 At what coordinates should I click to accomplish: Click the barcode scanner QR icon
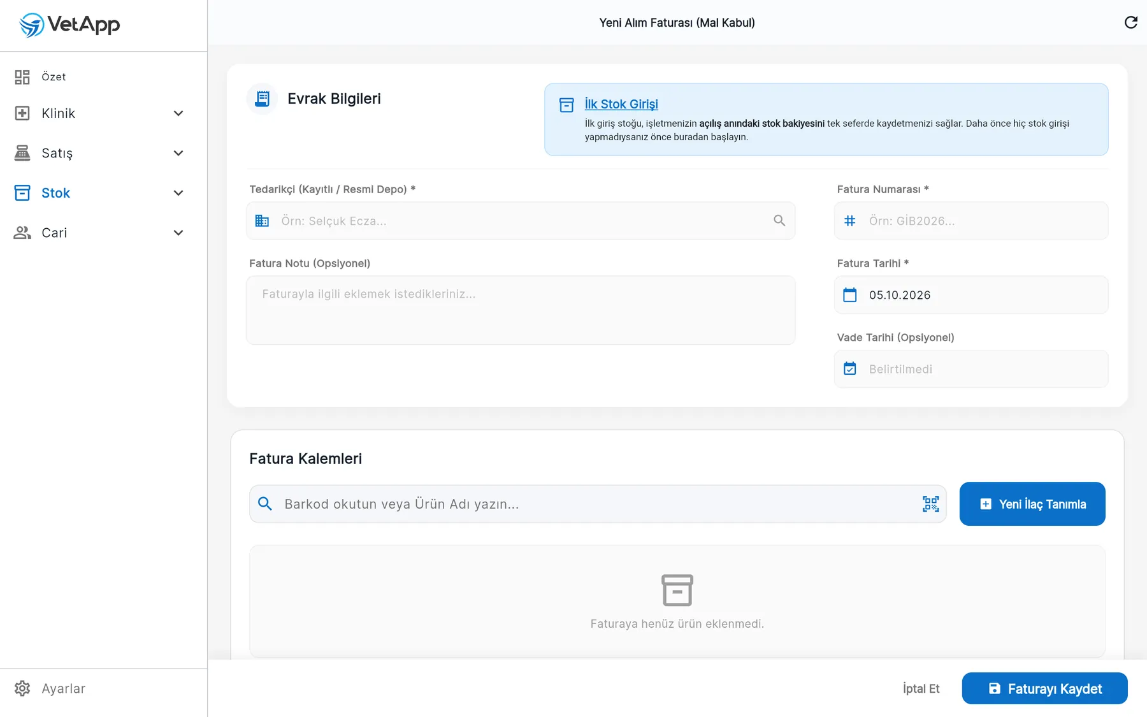point(931,503)
